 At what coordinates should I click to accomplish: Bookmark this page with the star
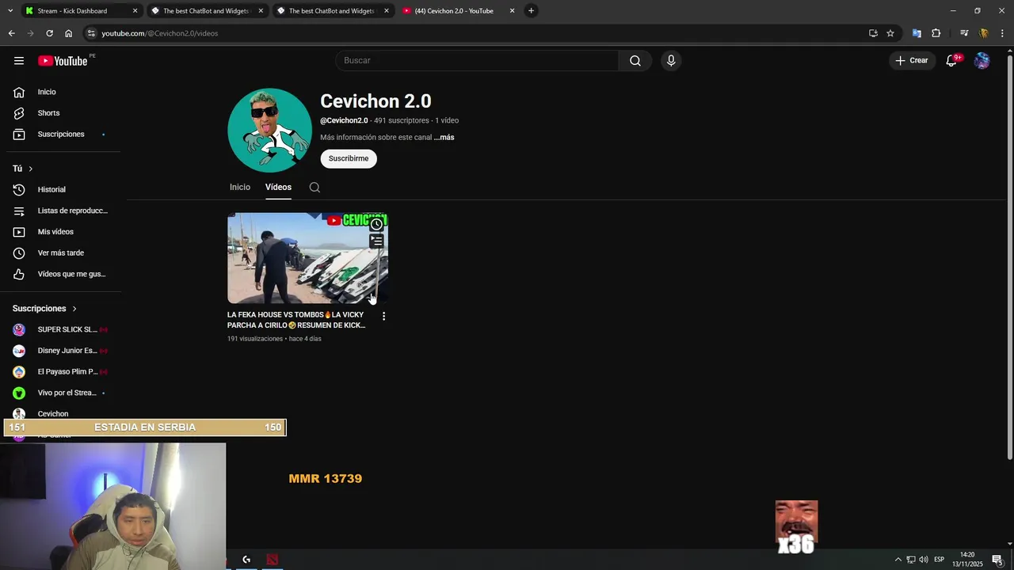[x=890, y=33]
